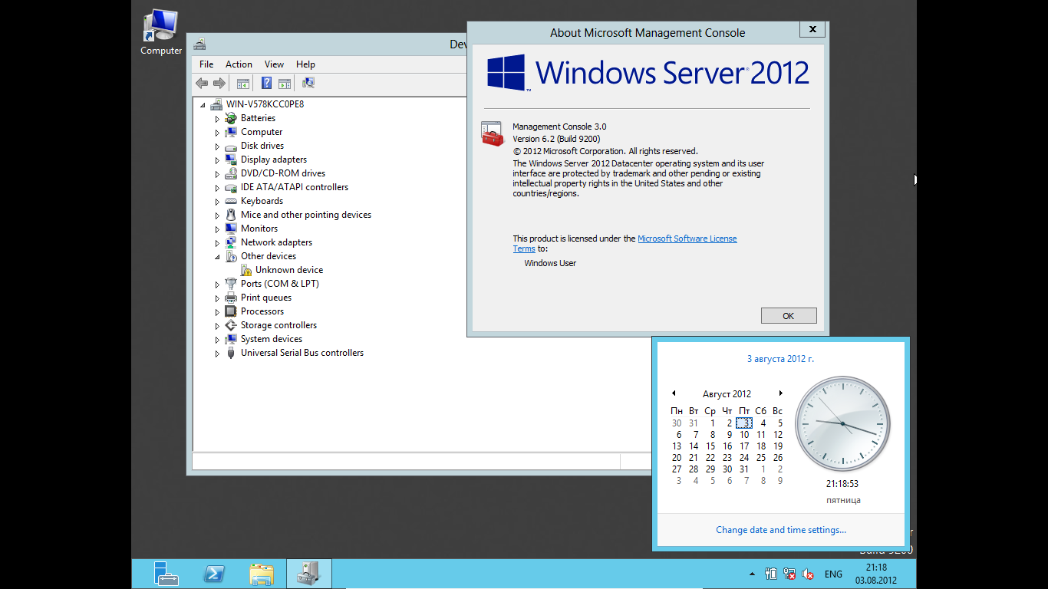Image resolution: width=1048 pixels, height=589 pixels.
Task: Select the Display adapters category icon
Action: click(x=231, y=160)
